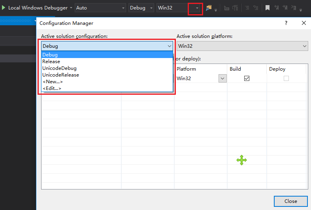Screen dimensions: 311x210
Task: Click the Win32 platform cell in the grid
Action: 196,79
